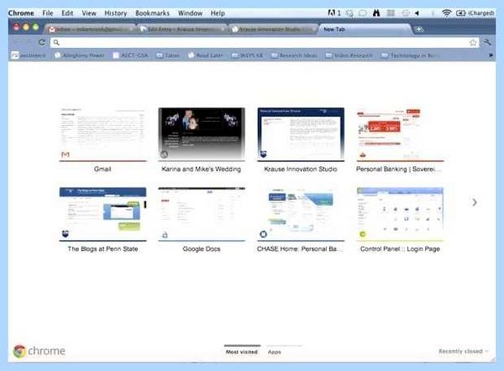The height and width of the screenshot is (371, 504).
Task: Click the Adobe icon in the menu bar
Action: (x=332, y=13)
